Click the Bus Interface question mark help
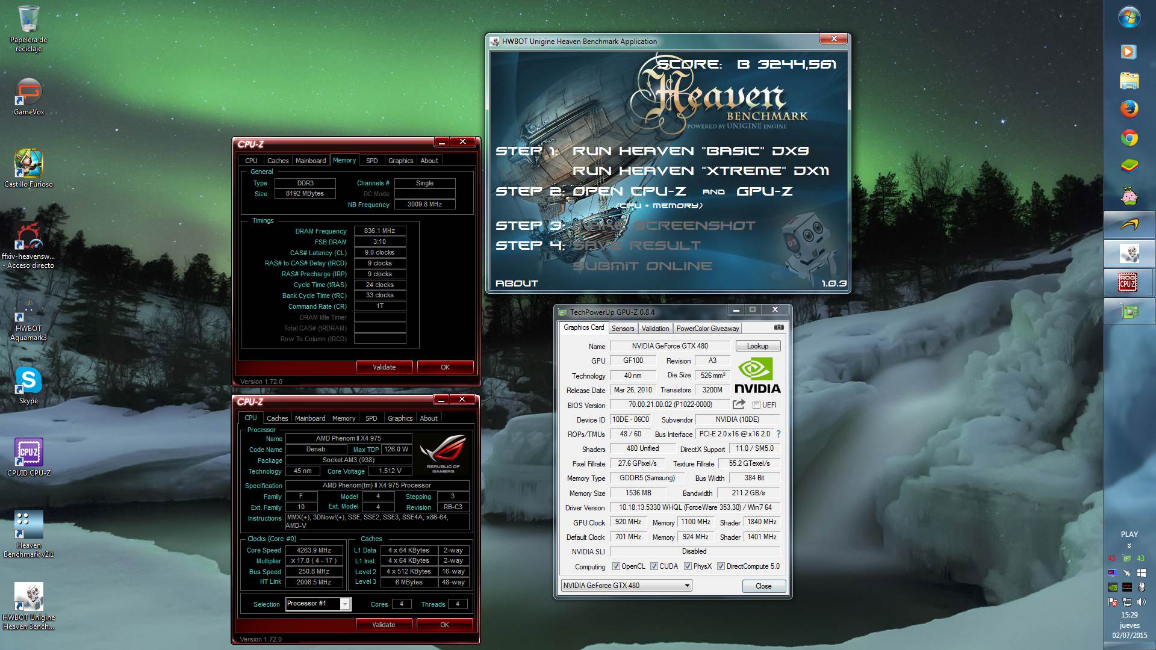The width and height of the screenshot is (1156, 650). point(778,434)
